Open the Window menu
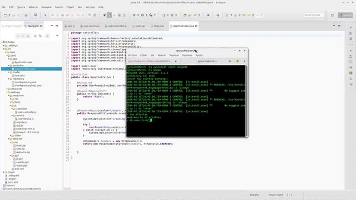This screenshot has height=200, width=356. tap(90, 7)
